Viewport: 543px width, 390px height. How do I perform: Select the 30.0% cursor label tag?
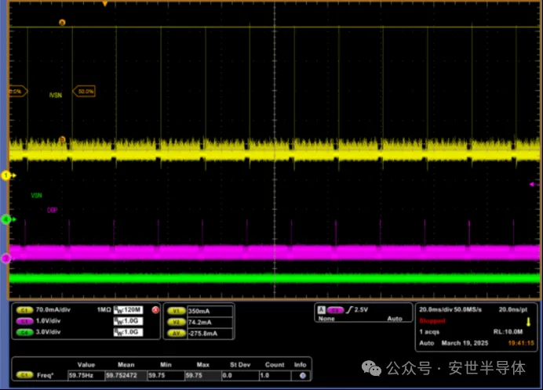pyautogui.click(x=84, y=92)
